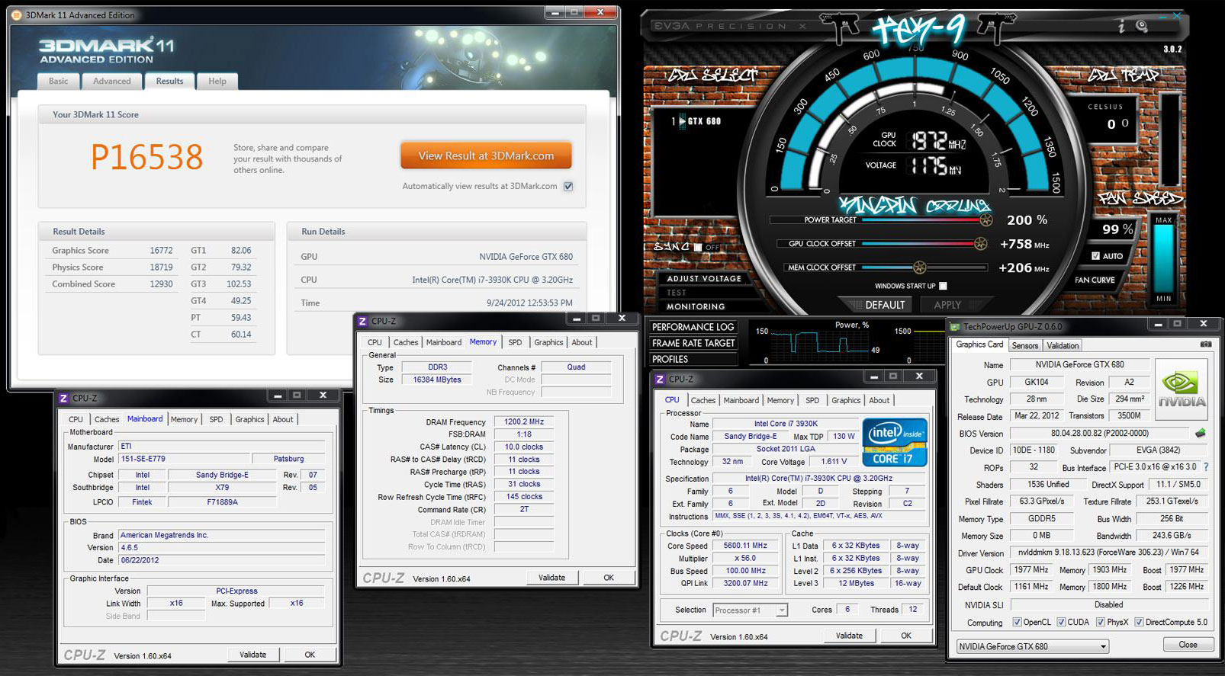Switch to the Sensors tab in GPU-Z
Screen dimensions: 1225x676
coord(1024,345)
